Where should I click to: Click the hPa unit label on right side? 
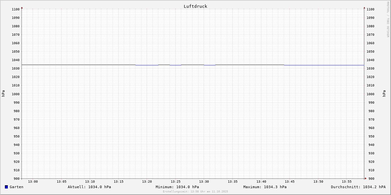tap(384, 94)
